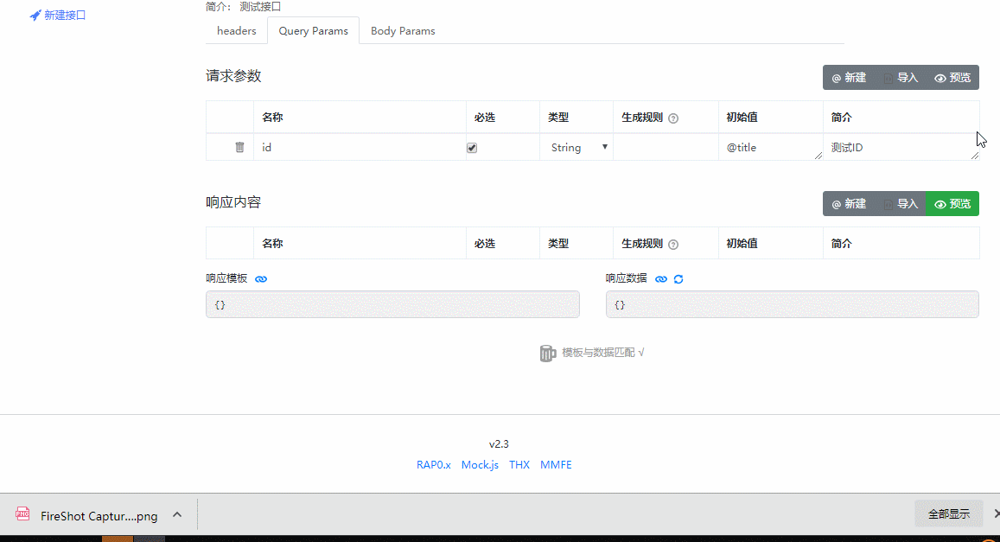1000x542 pixels.
Task: Click the 响应模板 text field showing {}
Action: [392, 304]
